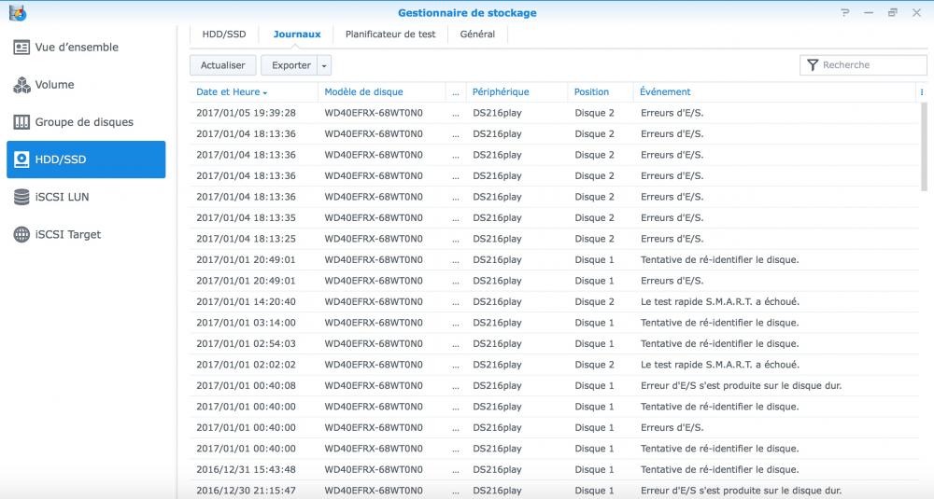This screenshot has height=499, width=934.
Task: Click 'Disque 2' cell in 18:13:25 row
Action: [594, 239]
